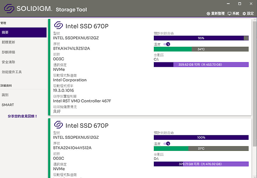Maximize the Storage Tool window

pos(240,4)
